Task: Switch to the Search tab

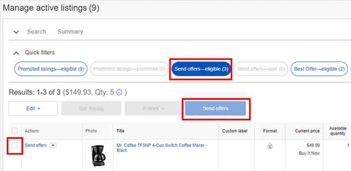Action: [x=37, y=31]
